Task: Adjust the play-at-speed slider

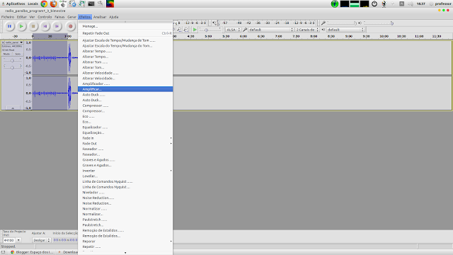Action: (x=210, y=30)
